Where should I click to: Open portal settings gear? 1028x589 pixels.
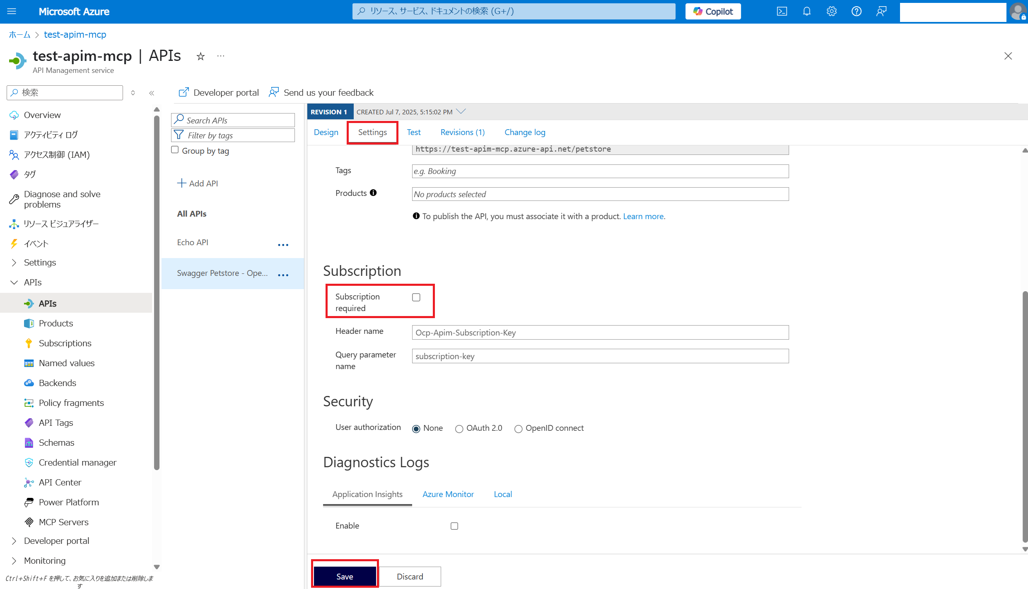click(832, 11)
